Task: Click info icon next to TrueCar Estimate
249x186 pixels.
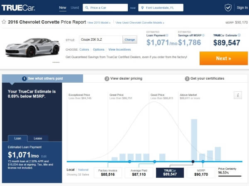Action: pos(239,35)
